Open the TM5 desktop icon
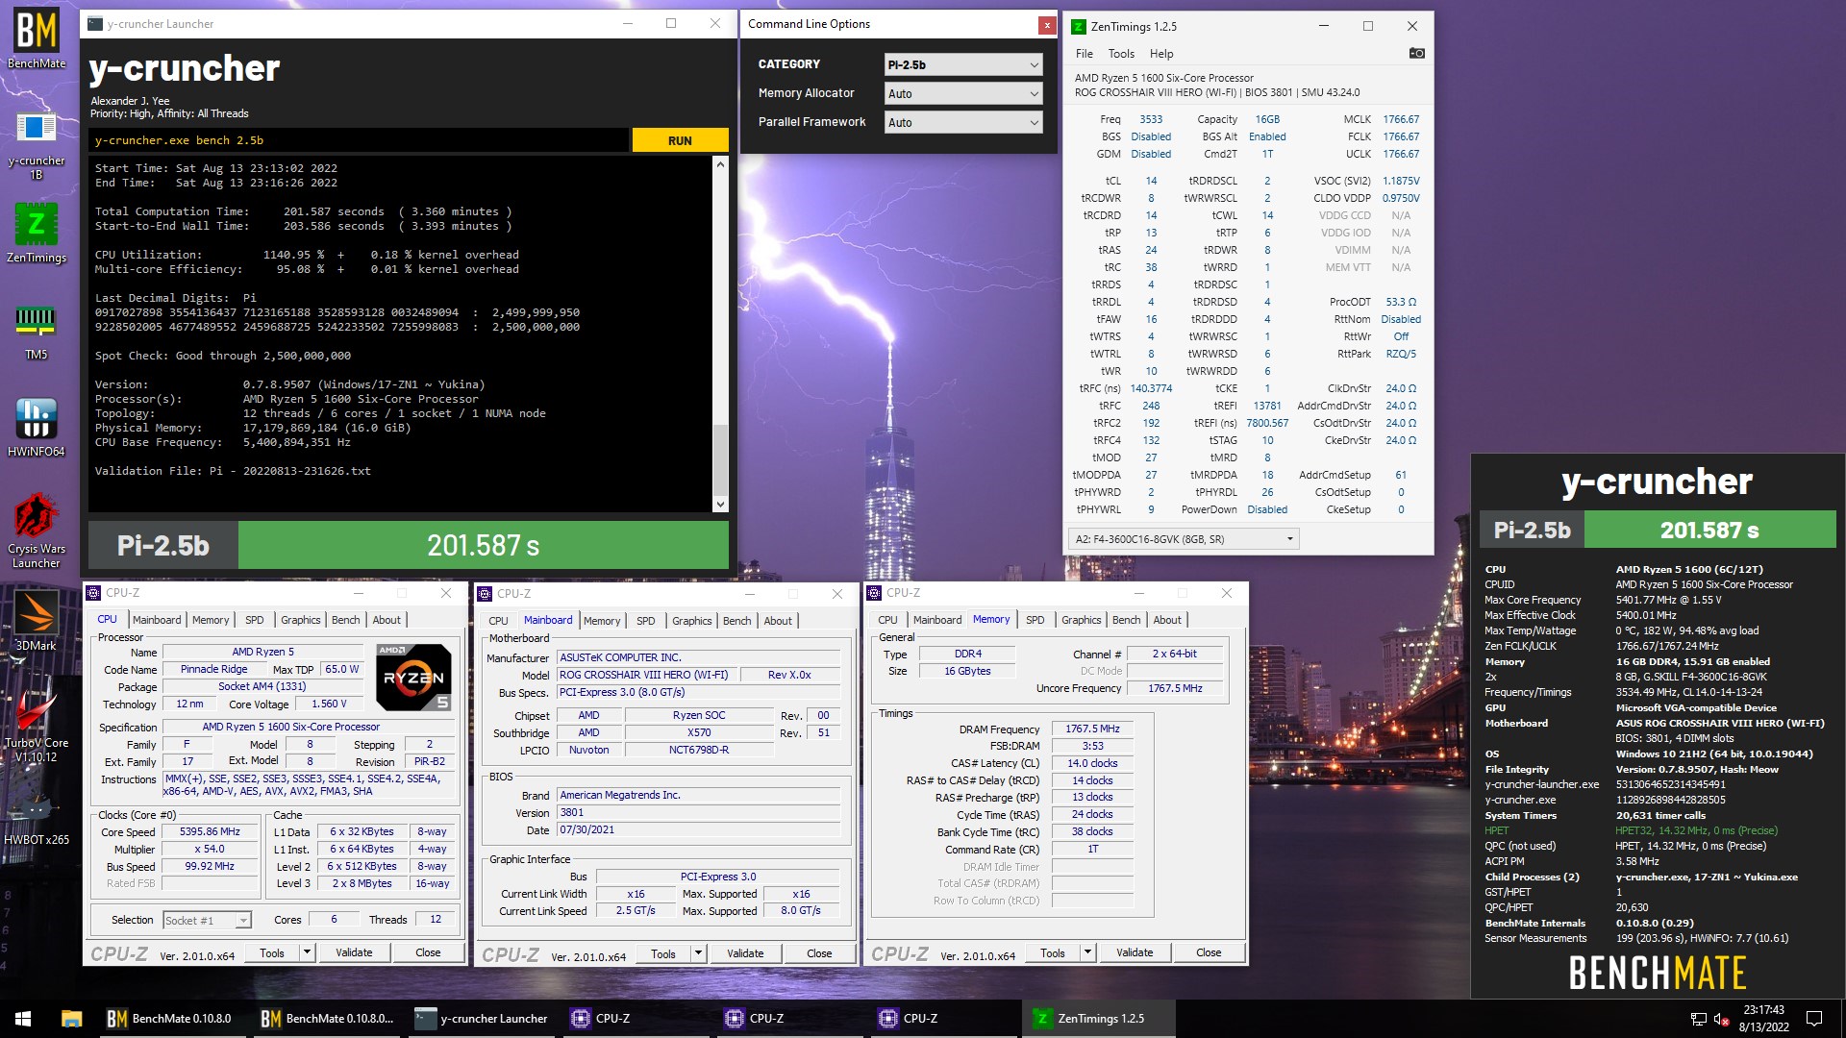This screenshot has width=1846, height=1038. [x=37, y=332]
